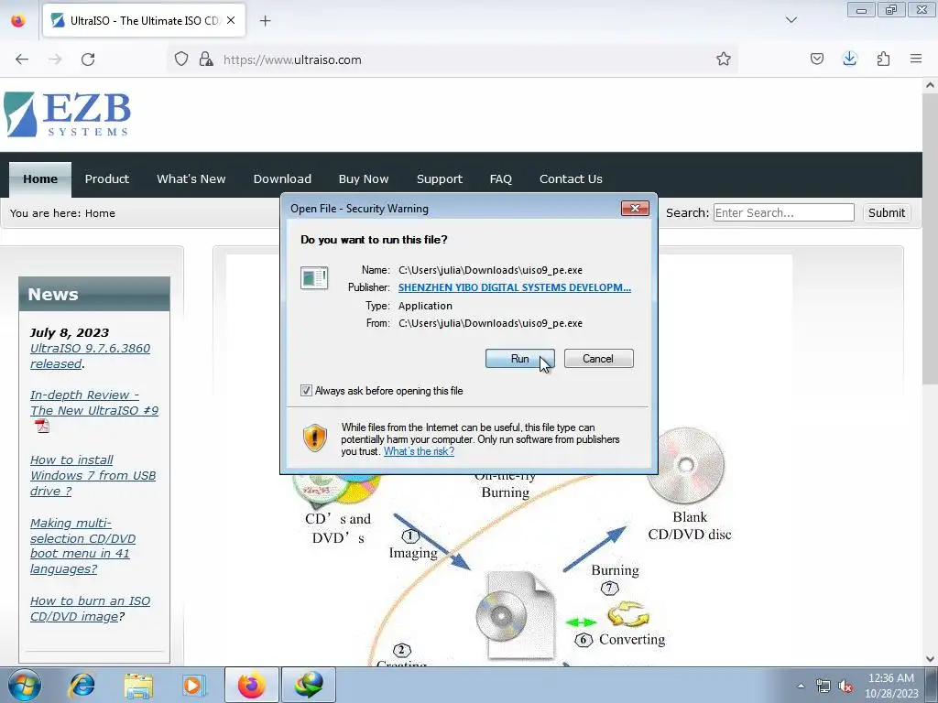The width and height of the screenshot is (938, 703).
Task: Click the Submit search button
Action: (886, 212)
